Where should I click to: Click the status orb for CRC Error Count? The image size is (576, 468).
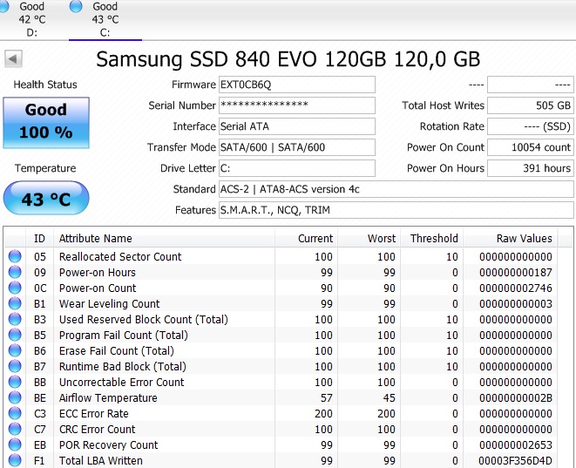point(15,429)
